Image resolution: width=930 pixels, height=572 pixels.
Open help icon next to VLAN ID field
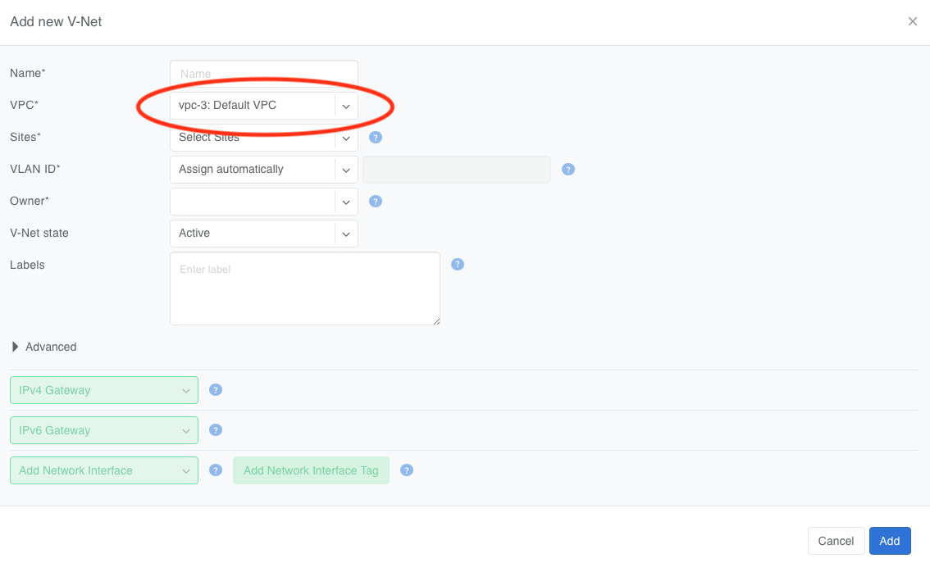click(x=568, y=170)
